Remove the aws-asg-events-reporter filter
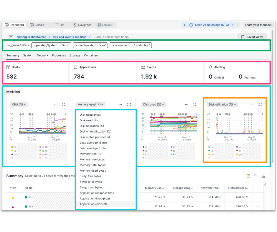This screenshot has width=277, height=232. point(89,37)
